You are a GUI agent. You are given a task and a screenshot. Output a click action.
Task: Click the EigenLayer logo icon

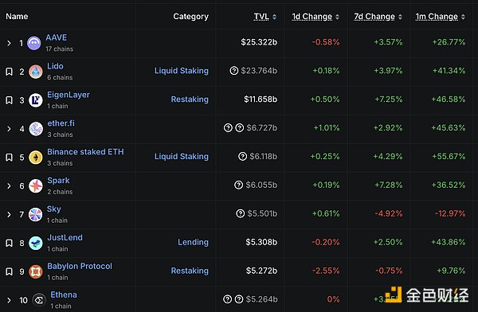36,100
